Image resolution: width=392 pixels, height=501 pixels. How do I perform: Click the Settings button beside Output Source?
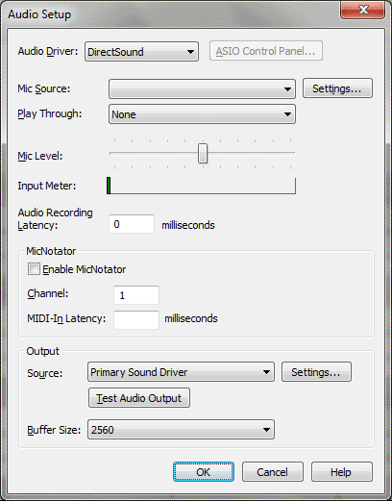[316, 372]
